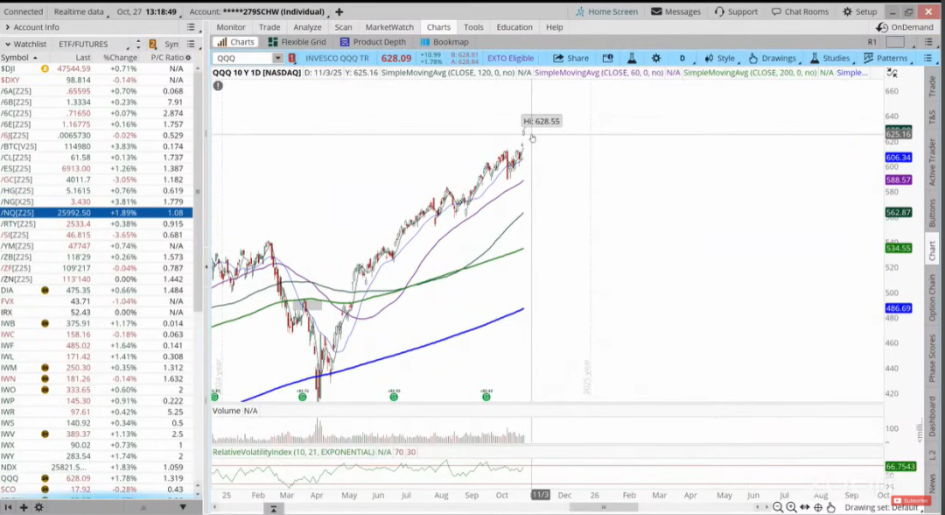Open the flask icon beside Share
This screenshot has width=945, height=515.
[x=632, y=58]
